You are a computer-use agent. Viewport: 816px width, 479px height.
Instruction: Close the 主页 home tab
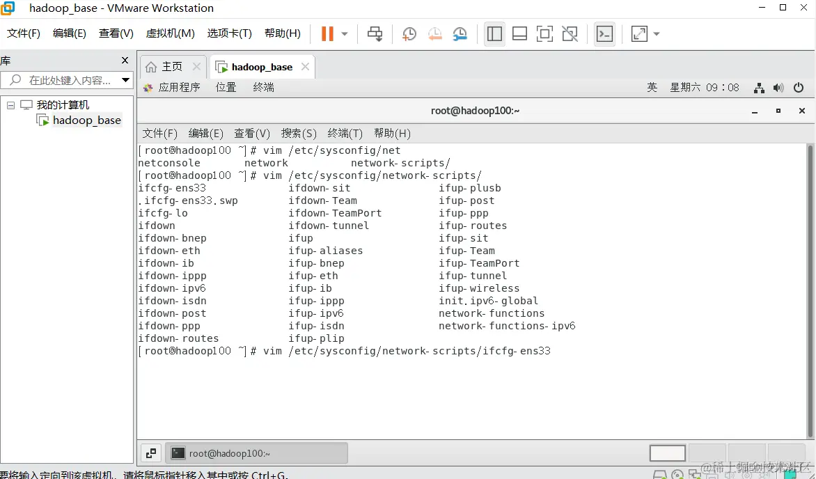[197, 67]
